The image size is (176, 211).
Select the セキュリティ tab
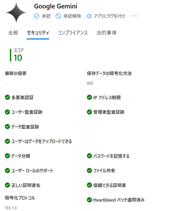coord(38,33)
